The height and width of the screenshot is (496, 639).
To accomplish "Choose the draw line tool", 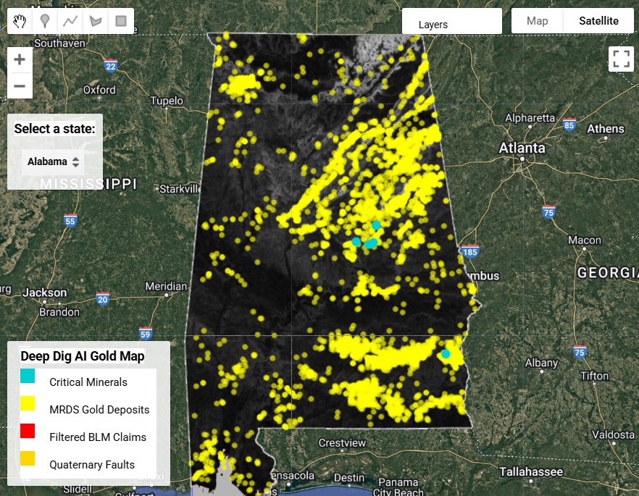I will point(70,21).
